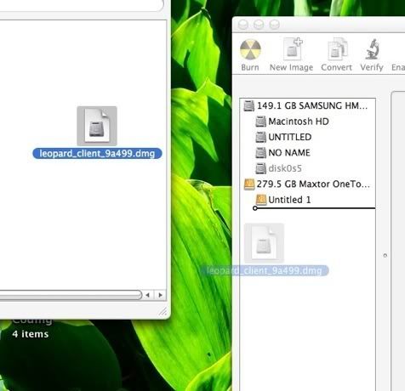
Task: Click the New Image toolbar icon
Action: coord(292,48)
